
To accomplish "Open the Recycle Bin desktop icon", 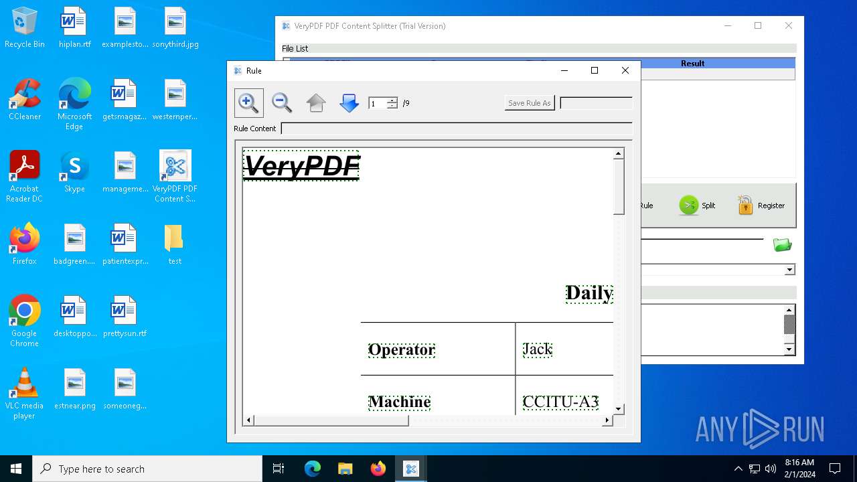I will [25, 28].
